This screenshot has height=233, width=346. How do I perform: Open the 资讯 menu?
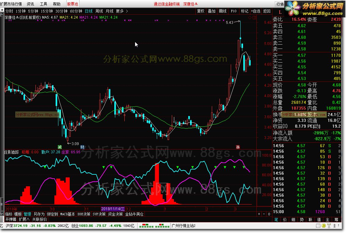[x=30, y=4]
